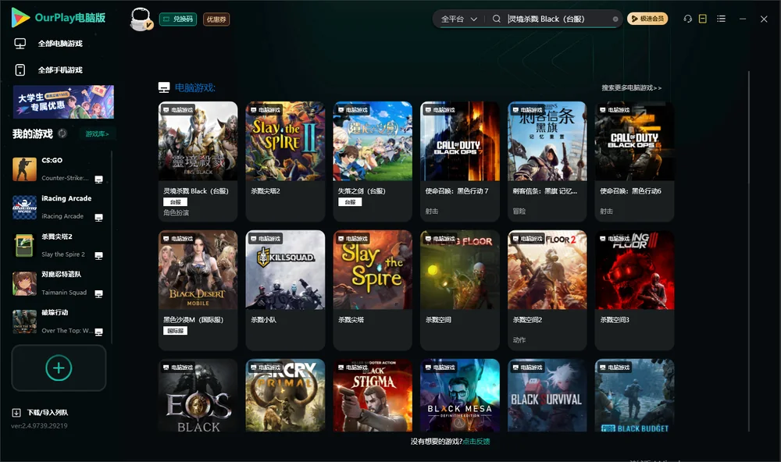Click the search magnifier icon

[497, 19]
